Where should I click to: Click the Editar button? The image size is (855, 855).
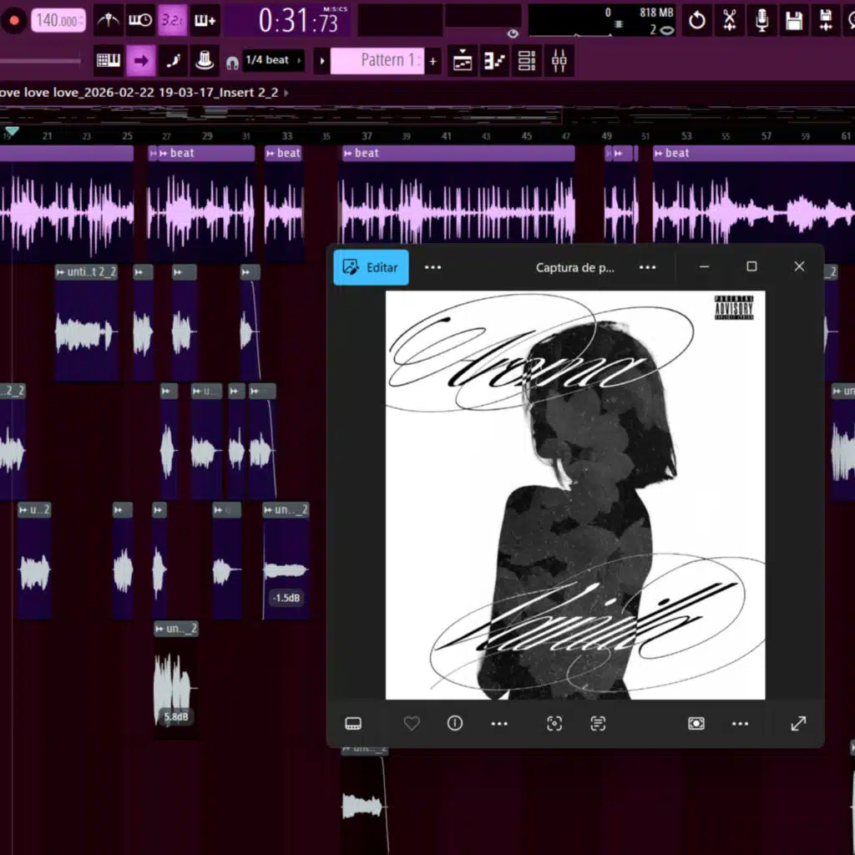click(x=372, y=267)
